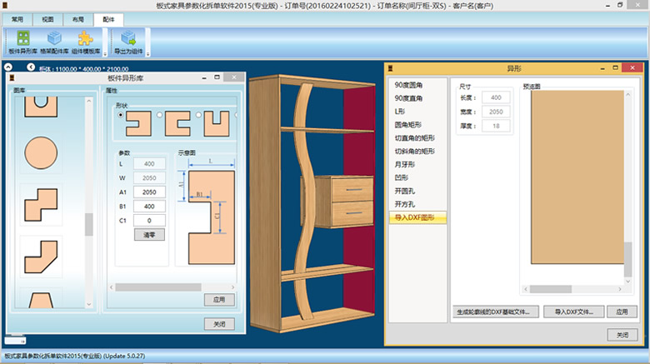Image resolution: width=650 pixels, height=364 pixels.
Task: Switch to the 视图 tab
Action: coord(47,18)
